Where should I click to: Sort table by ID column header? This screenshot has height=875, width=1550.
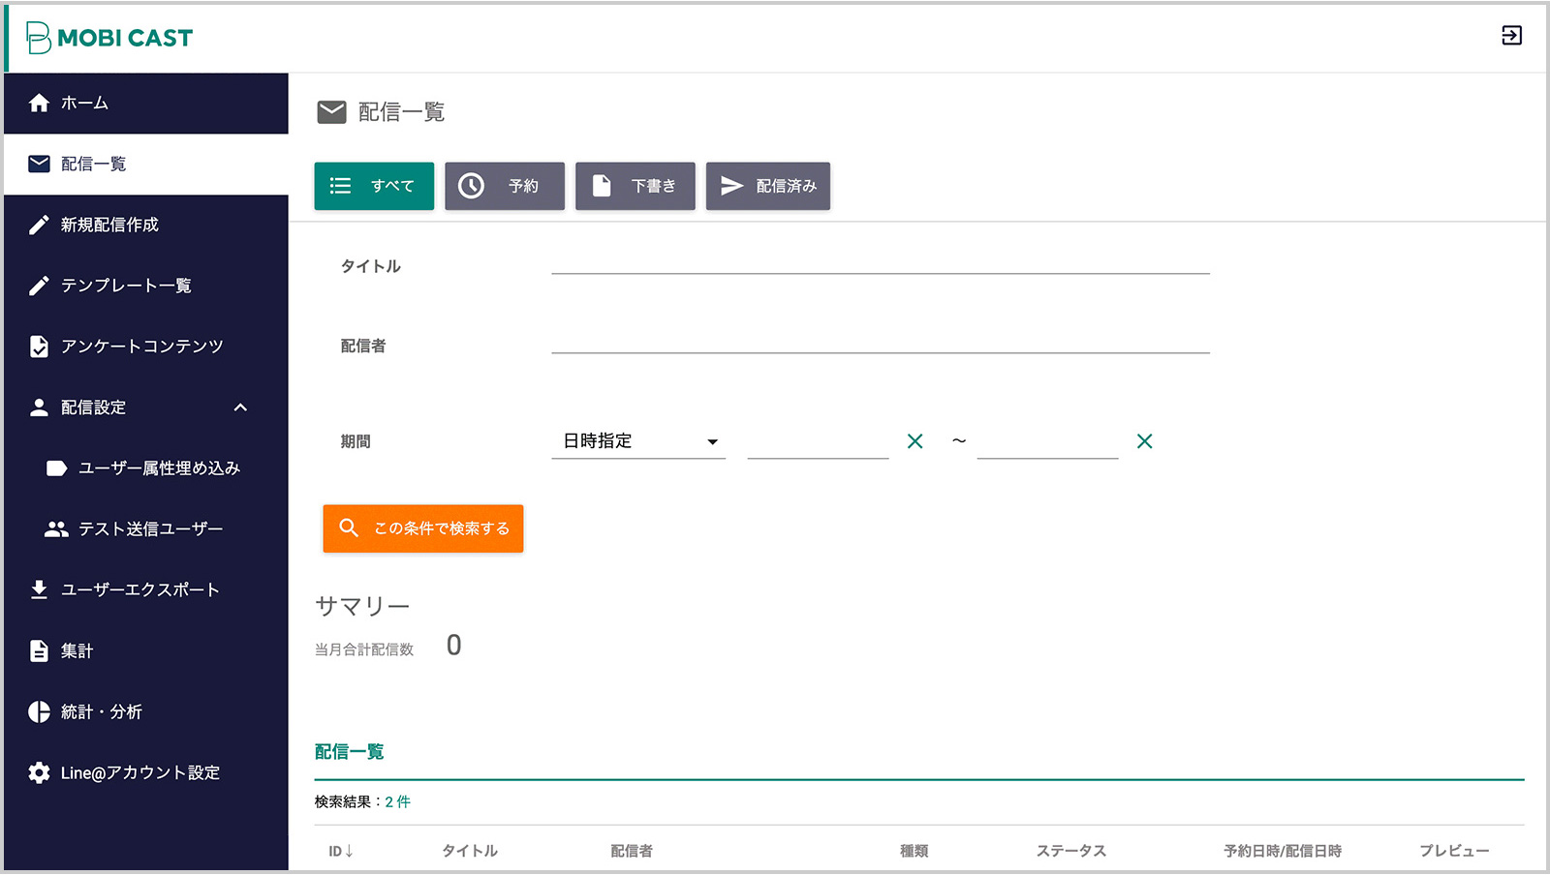(x=341, y=851)
